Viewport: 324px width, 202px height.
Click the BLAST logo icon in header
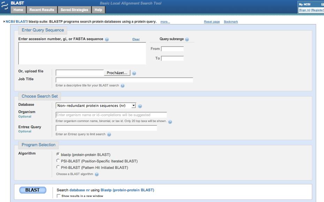tap(5, 6)
